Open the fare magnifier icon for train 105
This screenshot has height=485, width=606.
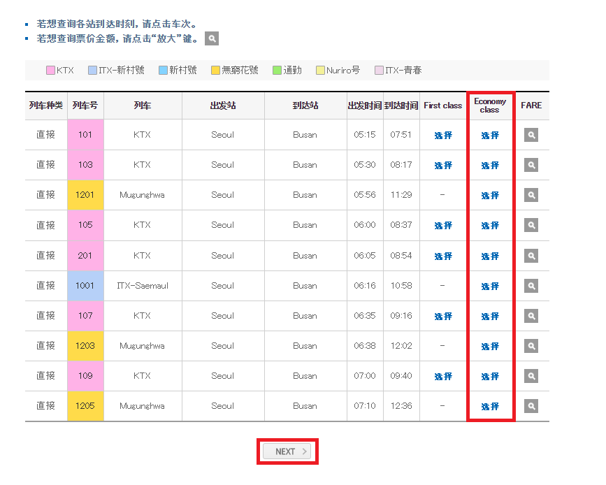pos(531,225)
